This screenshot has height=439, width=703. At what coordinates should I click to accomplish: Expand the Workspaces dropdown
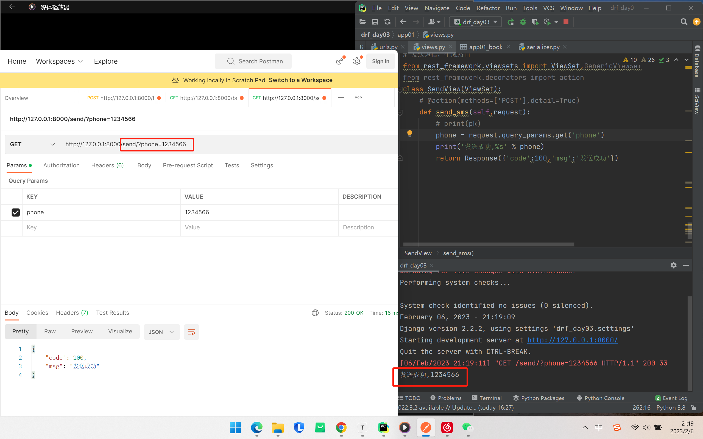coord(59,61)
